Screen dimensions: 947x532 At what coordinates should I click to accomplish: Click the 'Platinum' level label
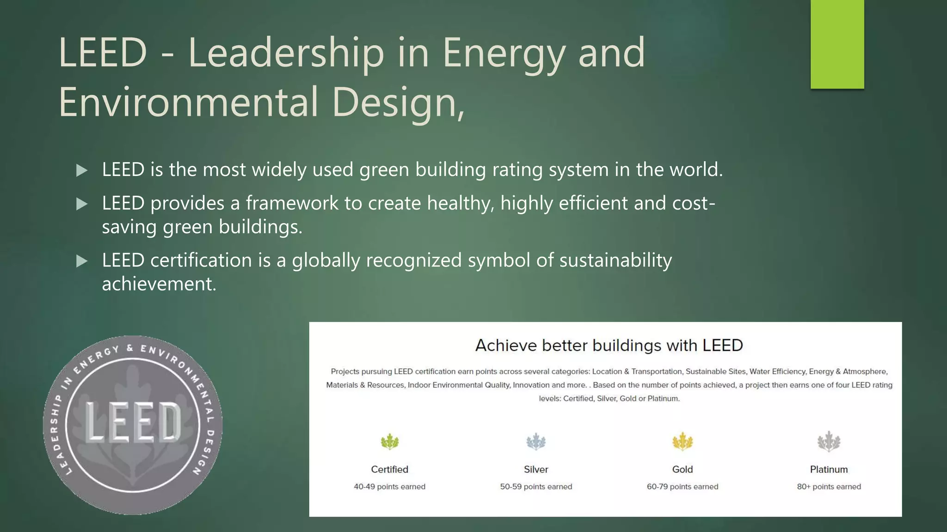(828, 469)
